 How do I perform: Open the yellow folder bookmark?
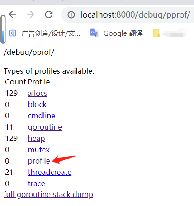pos(156,33)
